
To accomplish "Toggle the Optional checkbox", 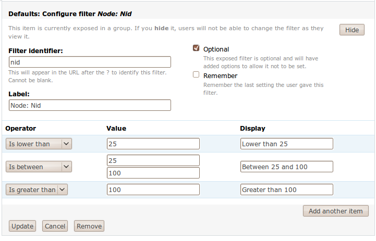I will 196,48.
